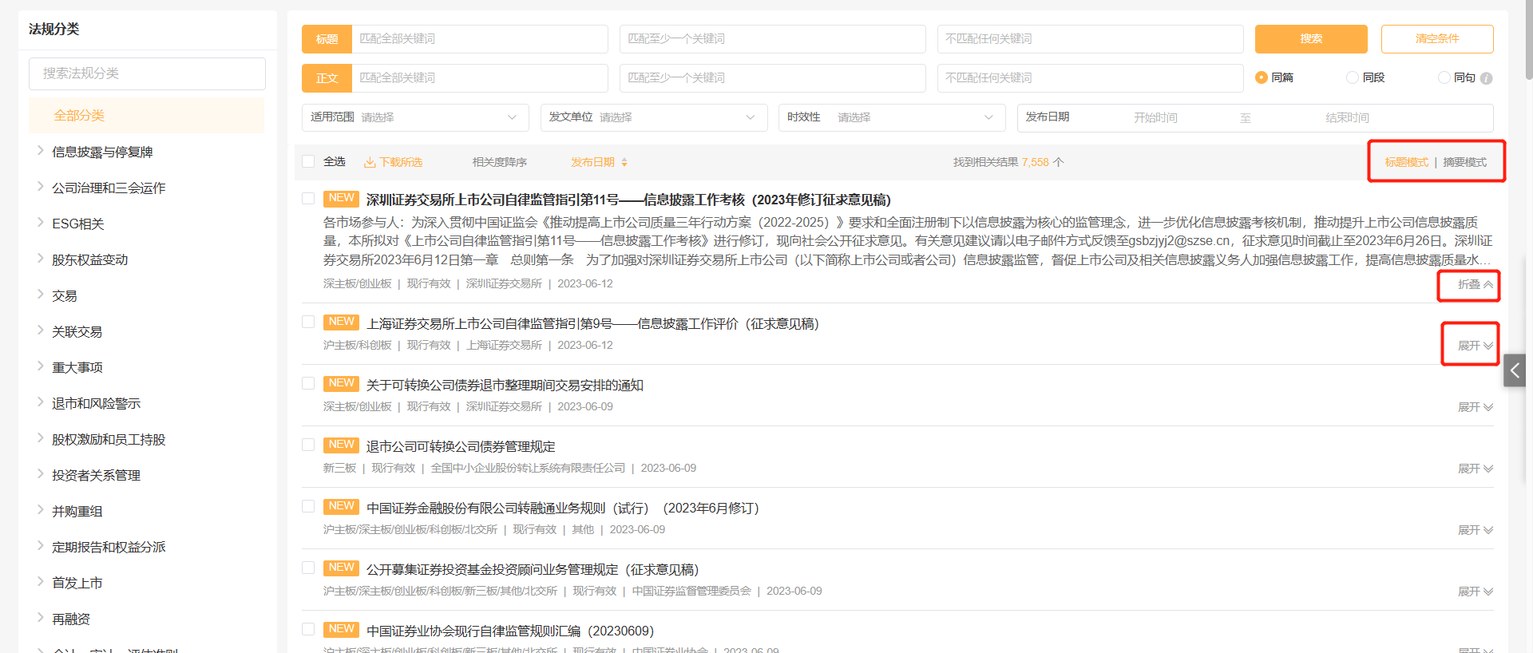Click NEW badge on 公开募集证券投资基金 row

[x=341, y=568]
